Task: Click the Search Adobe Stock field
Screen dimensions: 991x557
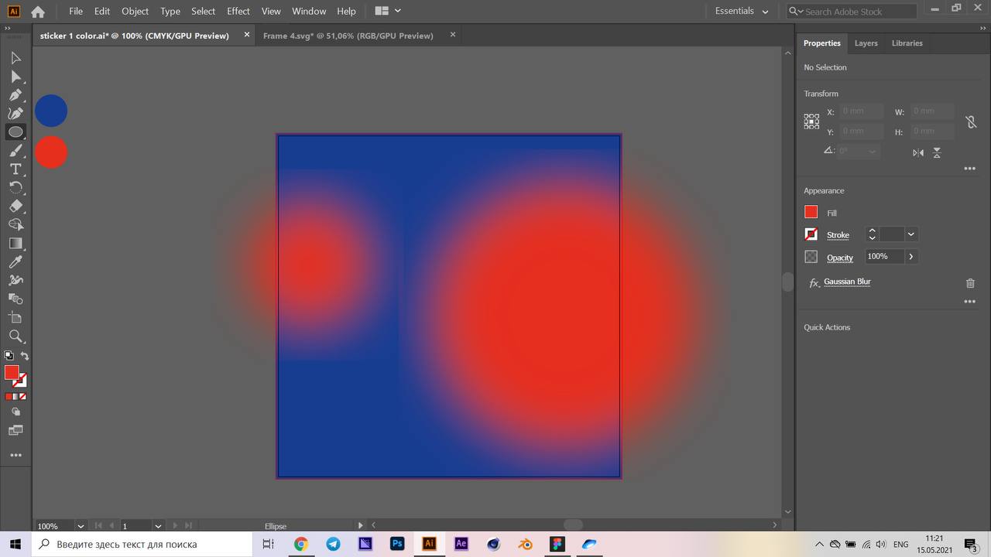Action: [852, 12]
